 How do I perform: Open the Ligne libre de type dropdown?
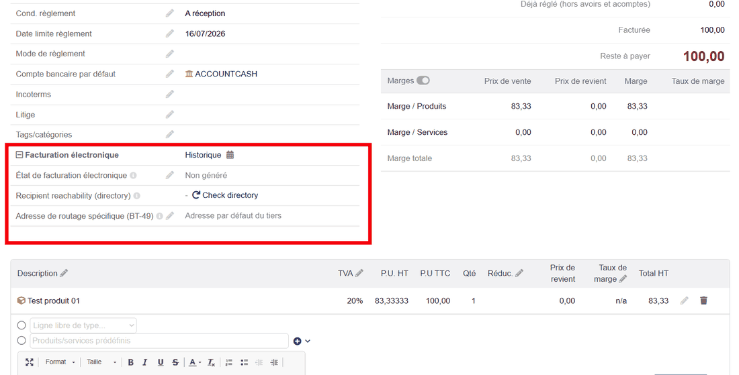pos(83,325)
